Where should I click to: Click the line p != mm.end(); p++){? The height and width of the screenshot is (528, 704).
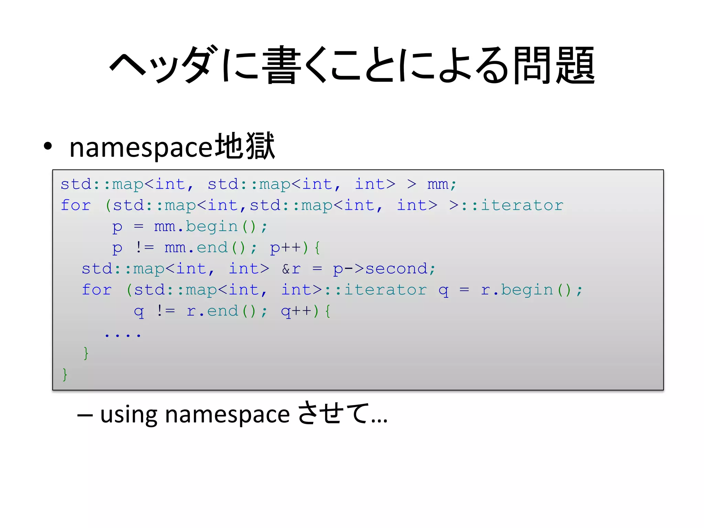click(x=217, y=248)
